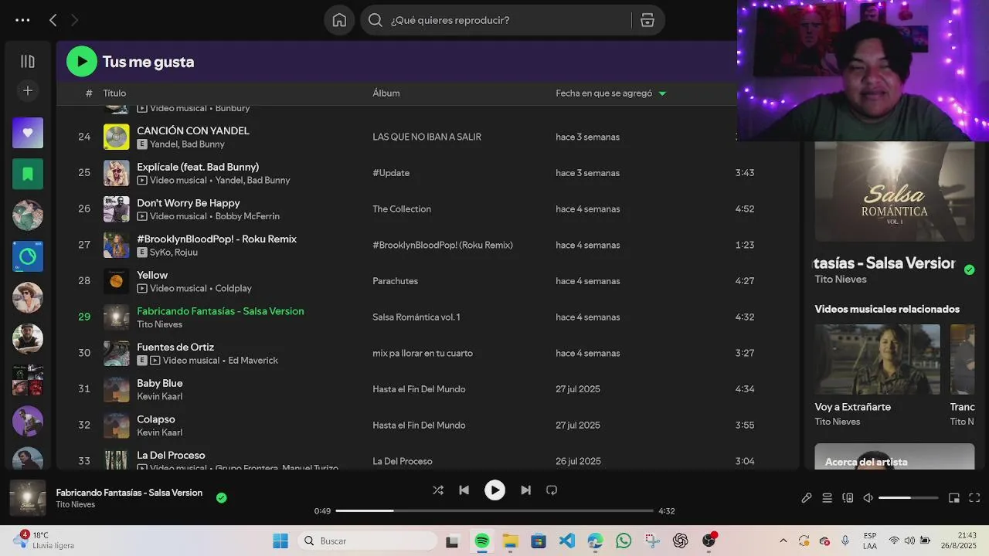Mute with the speaker volume icon
This screenshot has height=556, width=989.
(868, 498)
